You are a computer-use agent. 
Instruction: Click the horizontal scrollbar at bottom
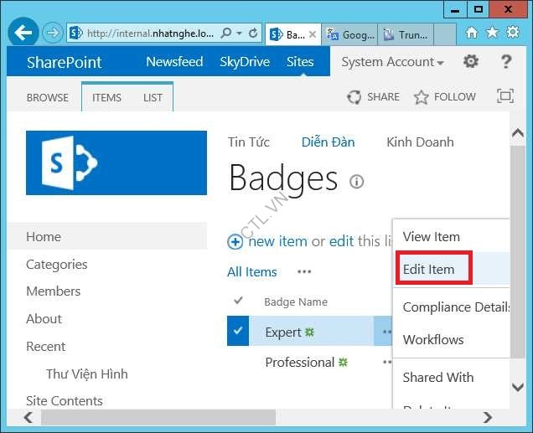251,417
